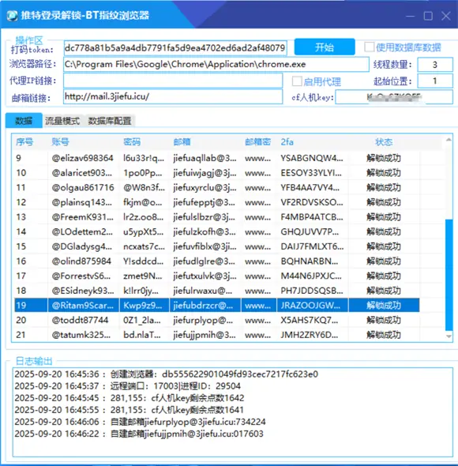The image size is (458, 466).
Task: Click 2fa cell EESOY33YLYI...
Action: pos(311,173)
